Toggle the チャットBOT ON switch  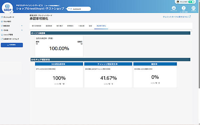(x=191, y=2)
